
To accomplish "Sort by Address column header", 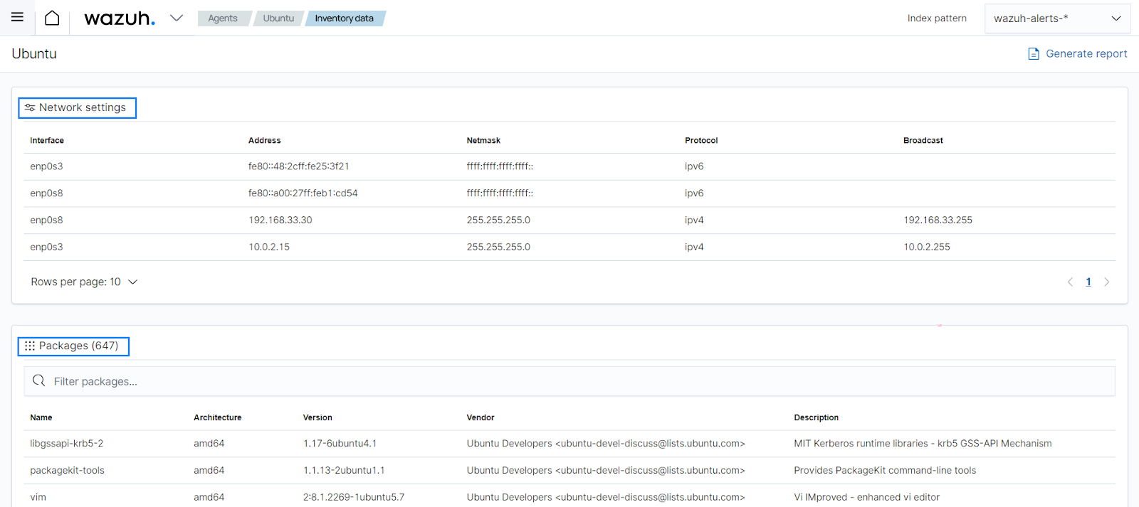I will (x=265, y=141).
